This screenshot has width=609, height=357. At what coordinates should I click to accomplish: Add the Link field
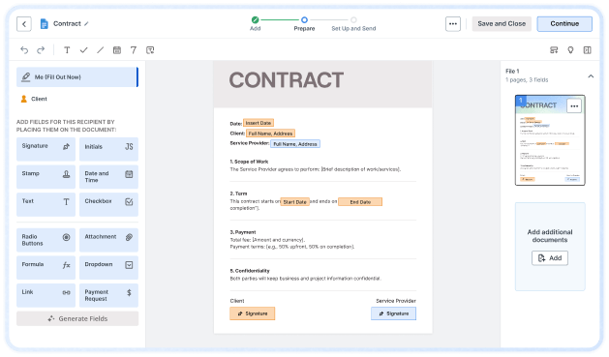pos(46,295)
